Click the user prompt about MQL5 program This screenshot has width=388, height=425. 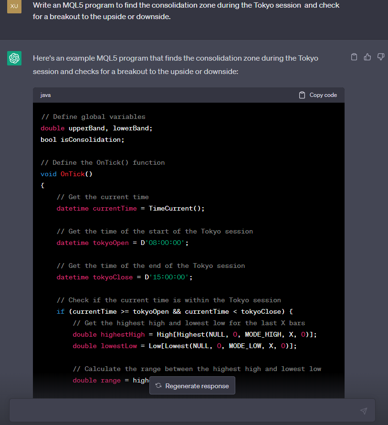tap(186, 11)
